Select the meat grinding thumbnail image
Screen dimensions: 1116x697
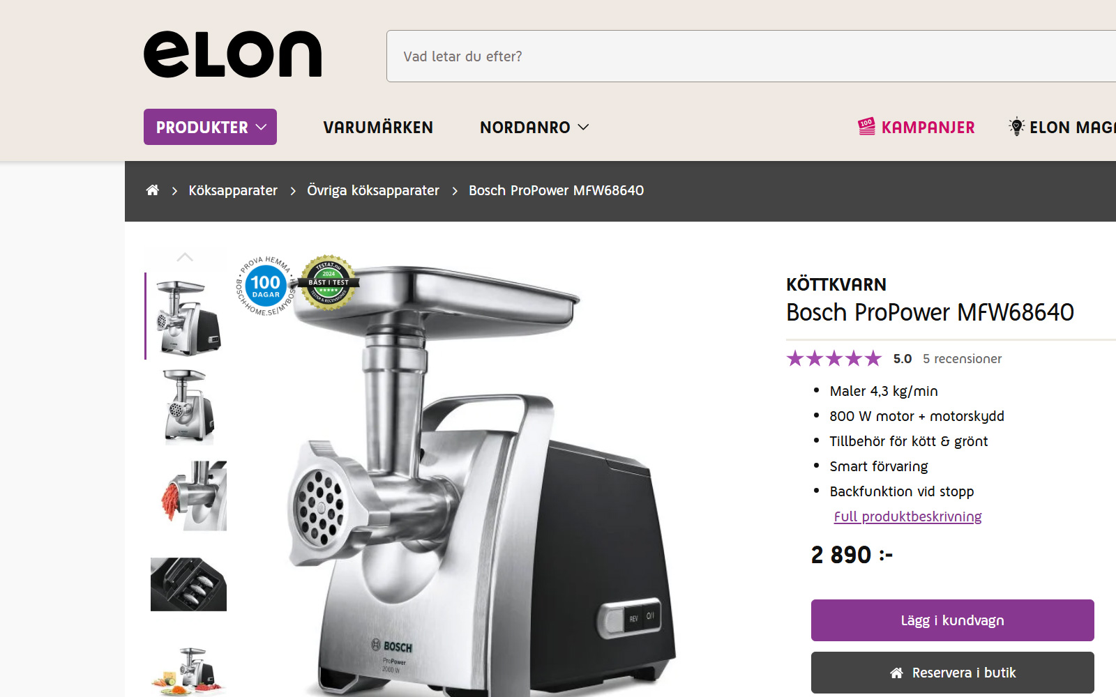[188, 496]
